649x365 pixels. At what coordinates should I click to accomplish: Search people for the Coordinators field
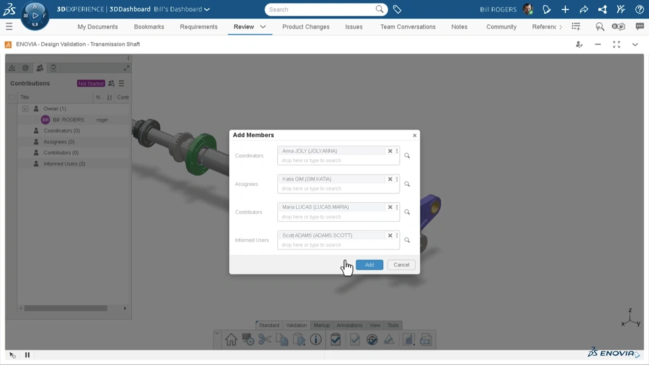coord(407,155)
